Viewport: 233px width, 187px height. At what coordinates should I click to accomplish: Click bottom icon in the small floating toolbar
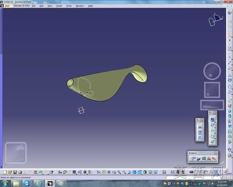point(200,138)
